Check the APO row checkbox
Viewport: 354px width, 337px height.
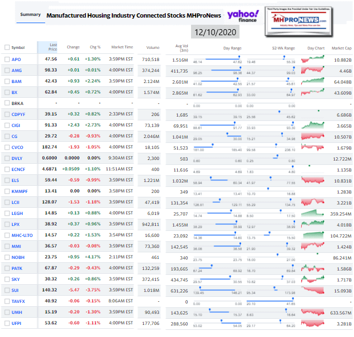[x=7, y=59]
